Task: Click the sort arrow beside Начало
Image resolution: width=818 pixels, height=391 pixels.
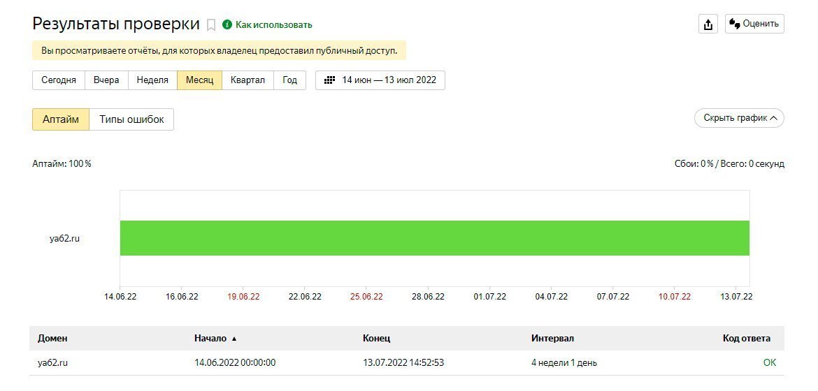Action: tap(234, 339)
